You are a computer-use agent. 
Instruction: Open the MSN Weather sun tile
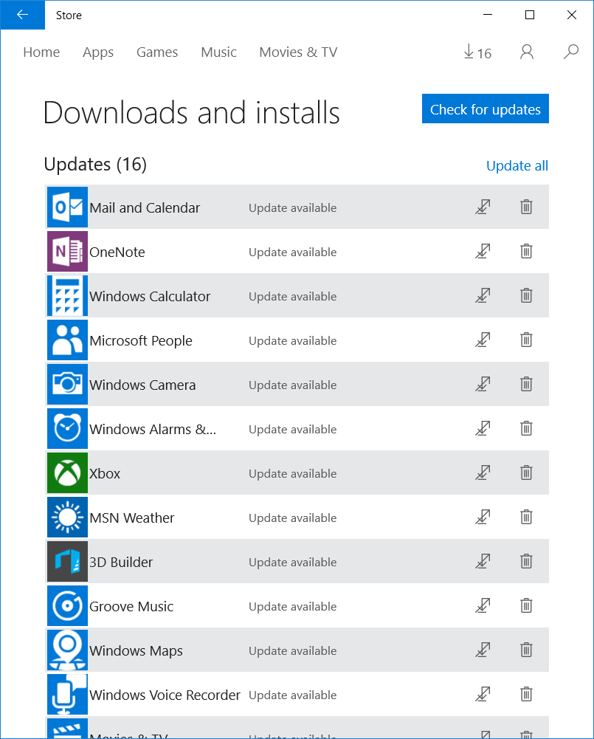pyautogui.click(x=67, y=517)
